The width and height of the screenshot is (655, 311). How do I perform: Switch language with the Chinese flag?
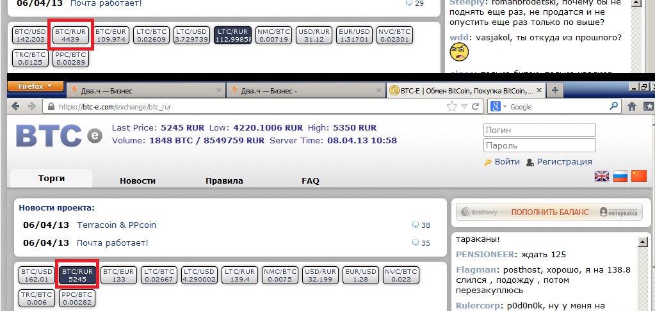tap(639, 176)
